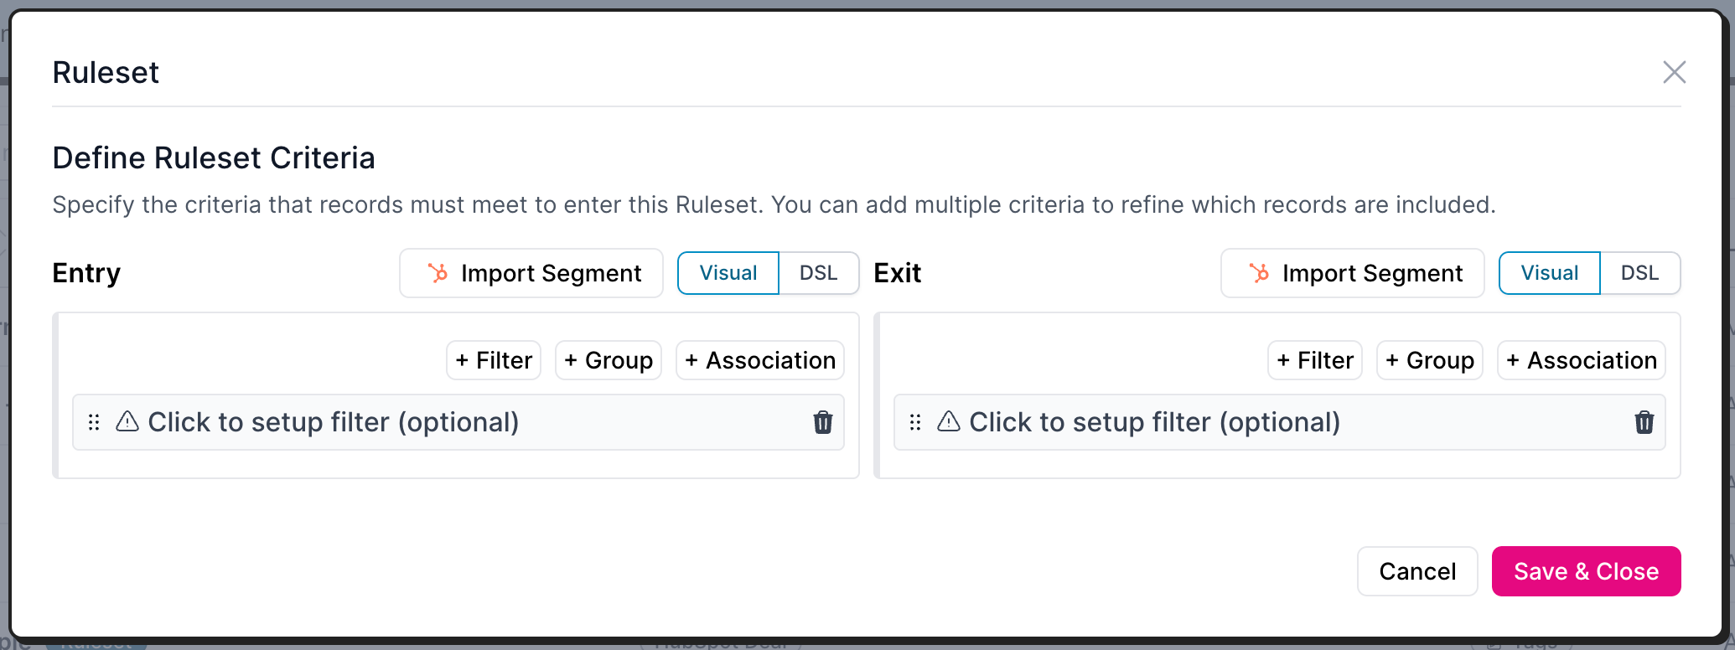Grab the Entry filter drag handle
Image resolution: width=1735 pixels, height=650 pixels.
tap(94, 422)
